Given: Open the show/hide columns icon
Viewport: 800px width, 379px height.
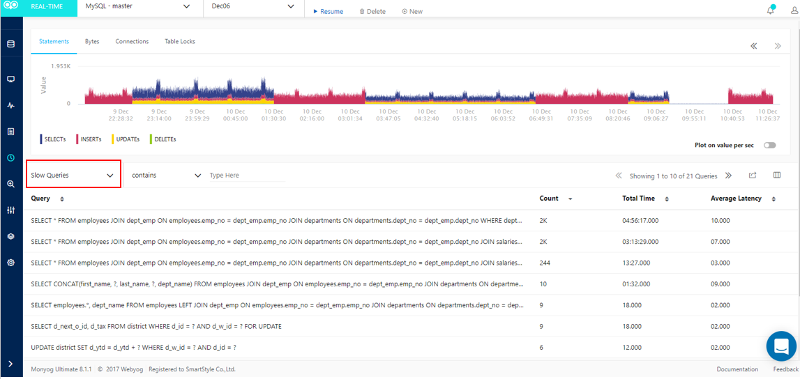Looking at the screenshot, I should [x=777, y=176].
